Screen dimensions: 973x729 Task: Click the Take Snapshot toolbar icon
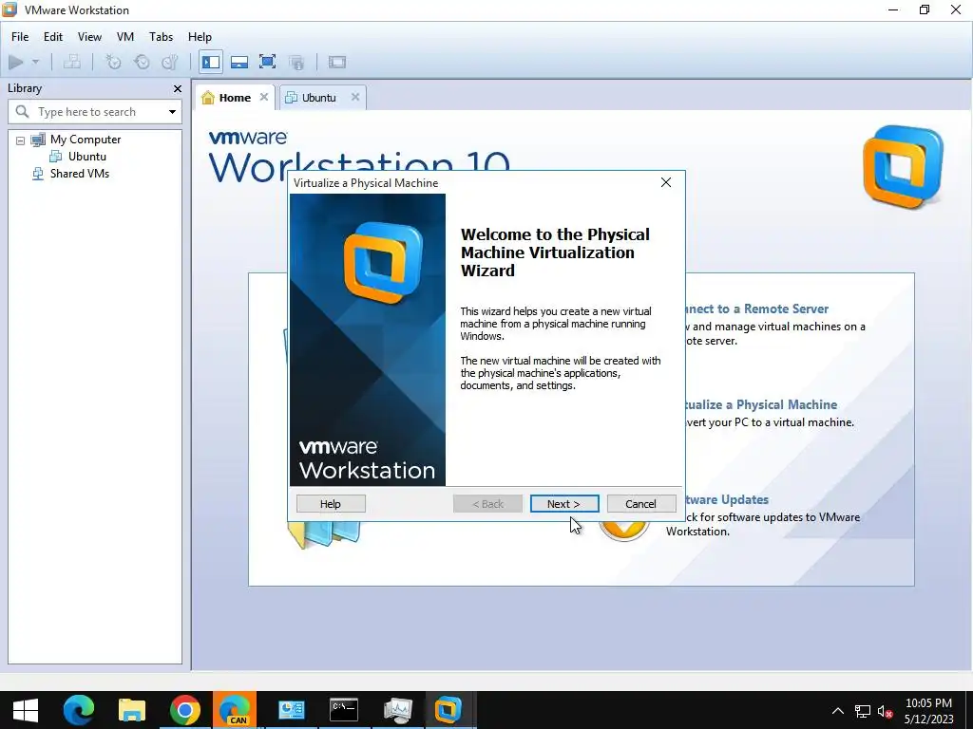point(113,62)
